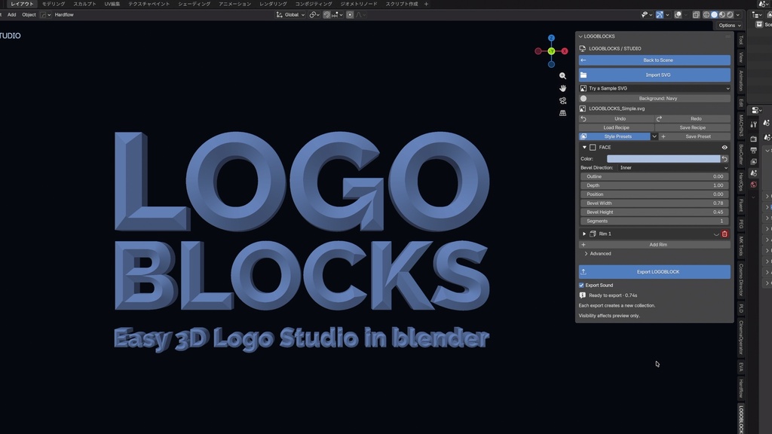
Task: Select rendered viewport shading icon
Action: tap(730, 15)
